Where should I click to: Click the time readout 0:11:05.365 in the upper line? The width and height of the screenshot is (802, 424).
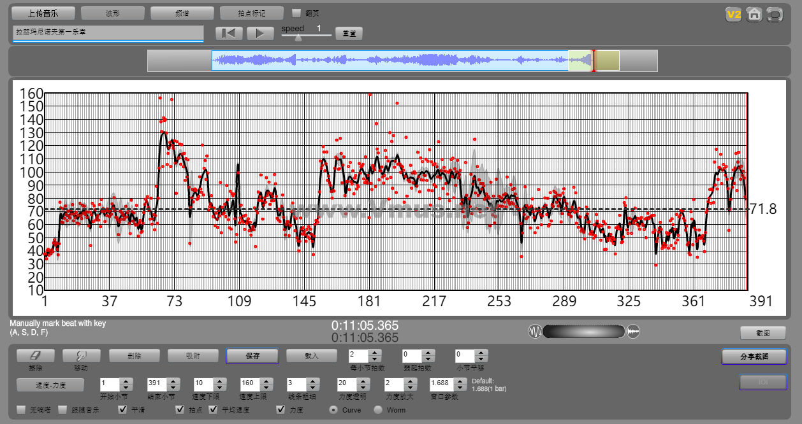point(365,326)
